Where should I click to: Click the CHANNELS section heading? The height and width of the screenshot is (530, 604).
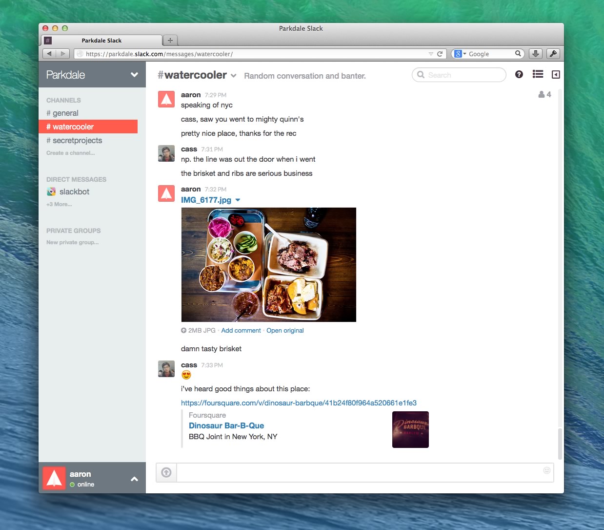(63, 100)
